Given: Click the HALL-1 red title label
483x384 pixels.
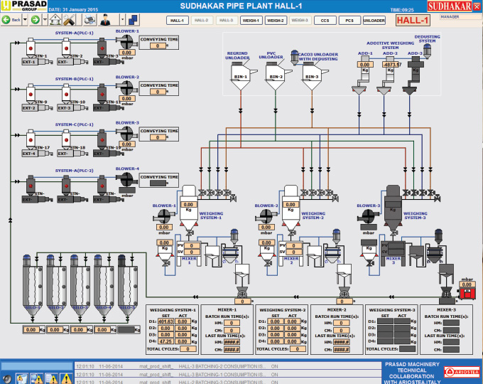Looking at the screenshot, I should [413, 21].
